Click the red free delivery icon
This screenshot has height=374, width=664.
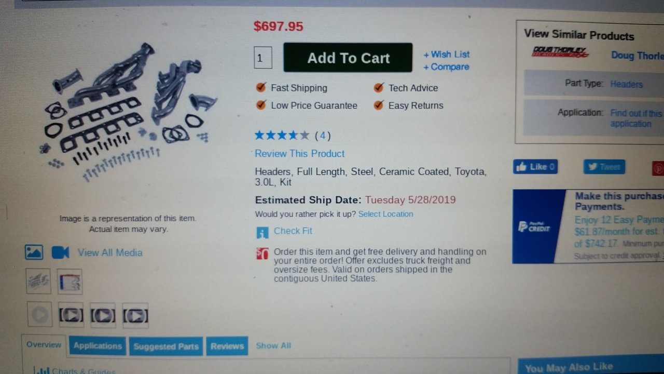pos(262,253)
